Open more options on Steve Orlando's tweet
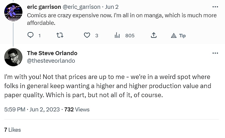The height and width of the screenshot is (138, 225). coord(215,53)
